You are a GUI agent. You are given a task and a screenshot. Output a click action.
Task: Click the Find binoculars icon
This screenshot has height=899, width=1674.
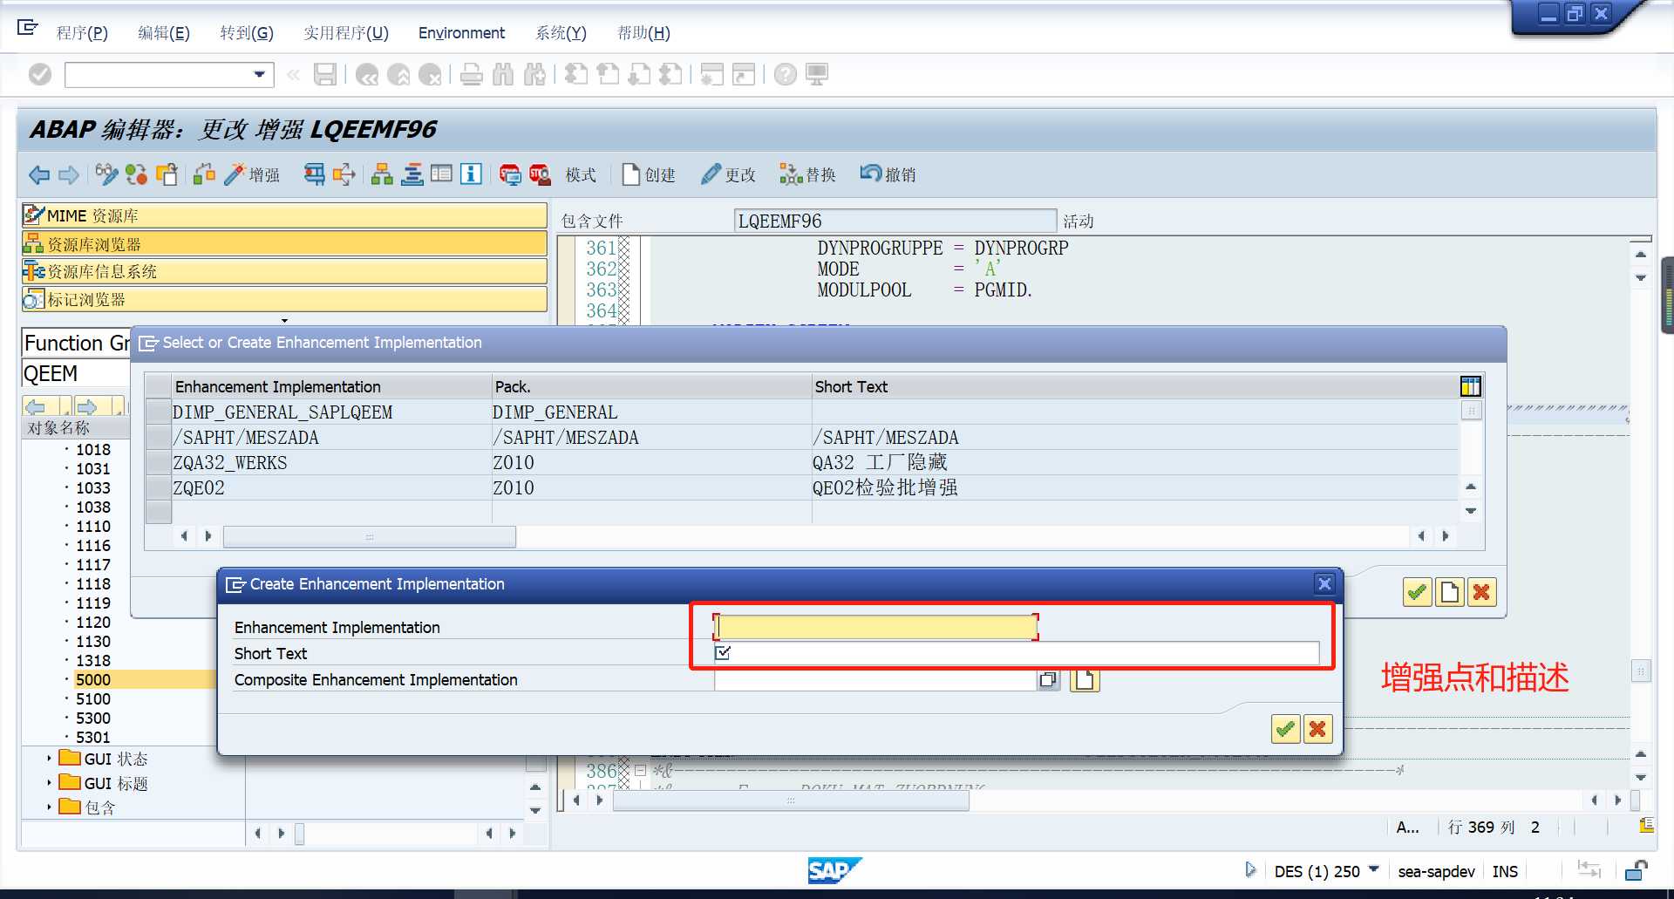(x=503, y=75)
